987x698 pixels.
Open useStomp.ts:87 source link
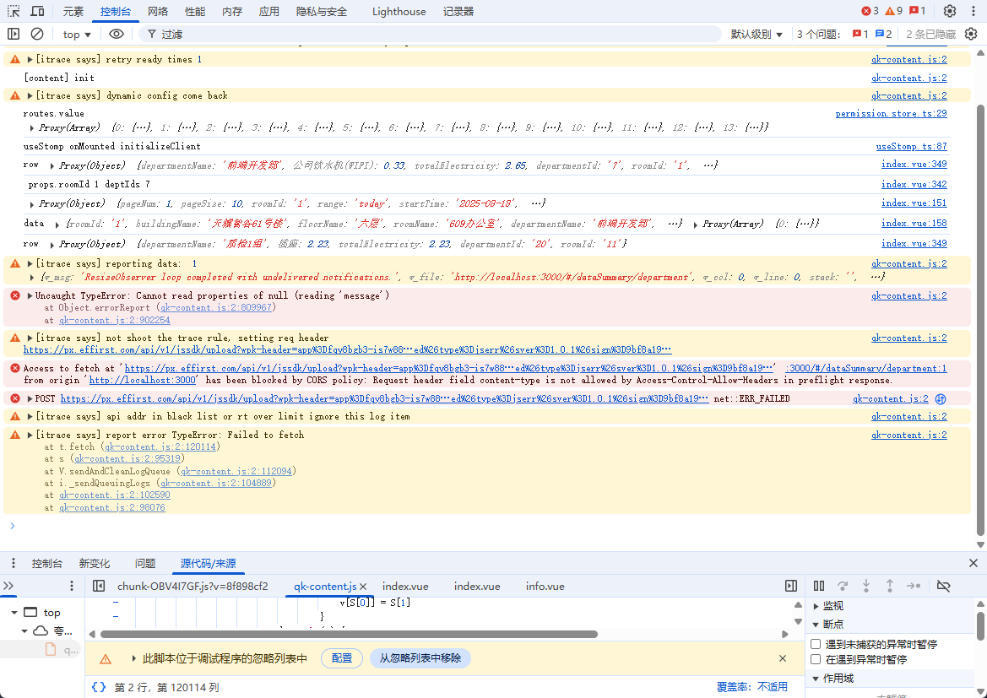point(912,146)
